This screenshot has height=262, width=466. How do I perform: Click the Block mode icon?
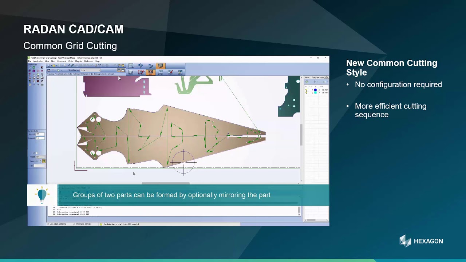coord(180,72)
